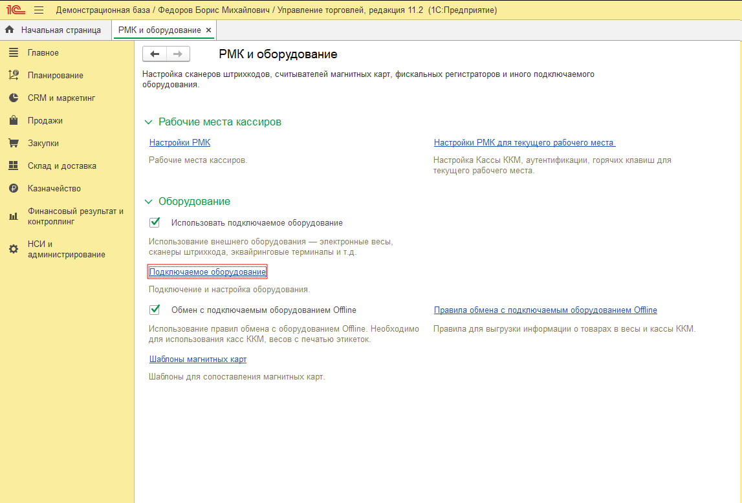Open the Настройки РМК link
Viewport: 742px width, 503px height.
click(x=180, y=142)
